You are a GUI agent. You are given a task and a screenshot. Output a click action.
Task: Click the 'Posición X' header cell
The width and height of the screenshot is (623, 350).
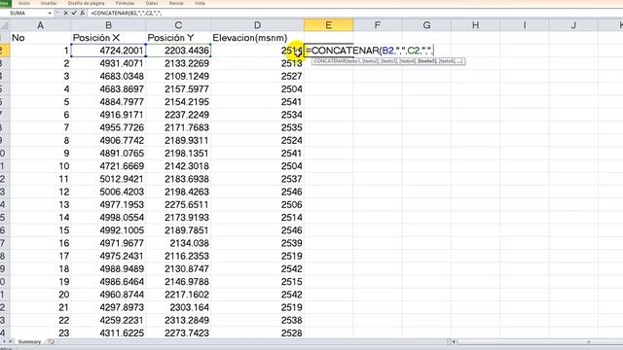pyautogui.click(x=108, y=38)
